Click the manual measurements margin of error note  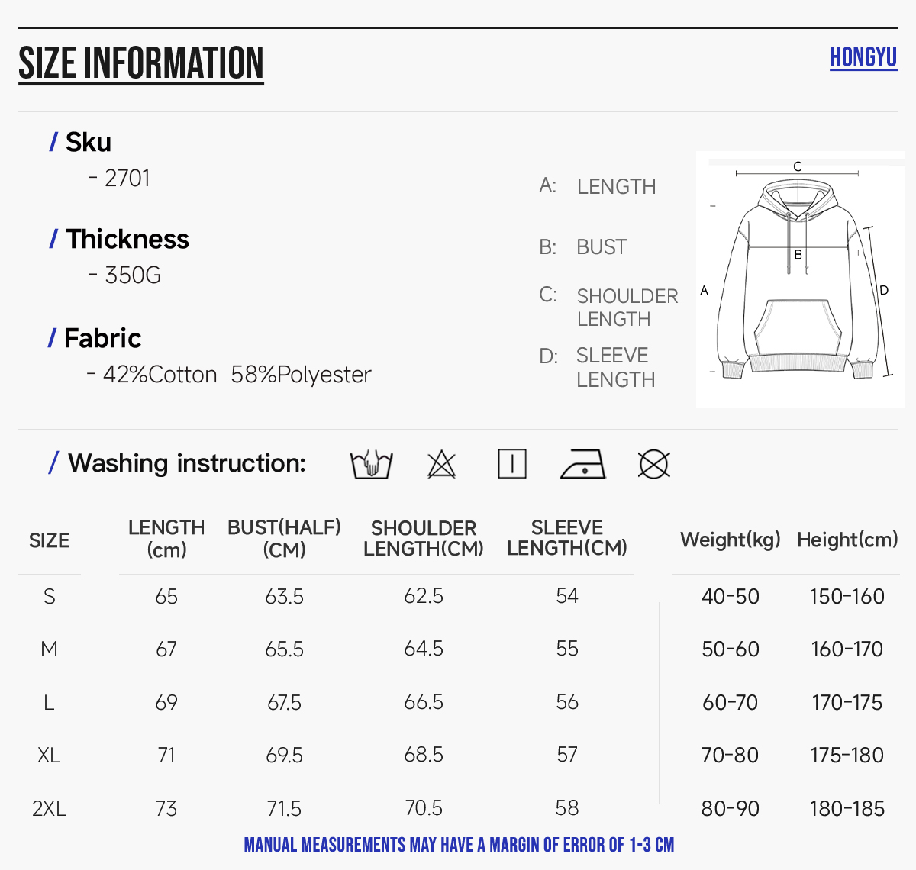pos(459,845)
